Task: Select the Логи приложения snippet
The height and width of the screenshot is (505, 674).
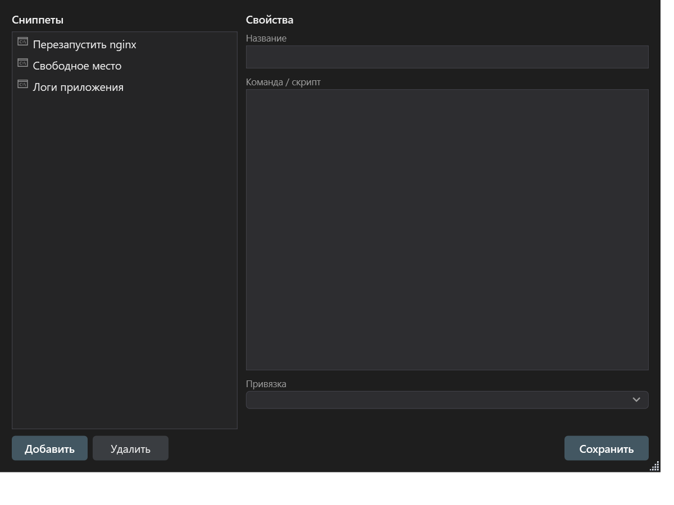Action: point(125,87)
